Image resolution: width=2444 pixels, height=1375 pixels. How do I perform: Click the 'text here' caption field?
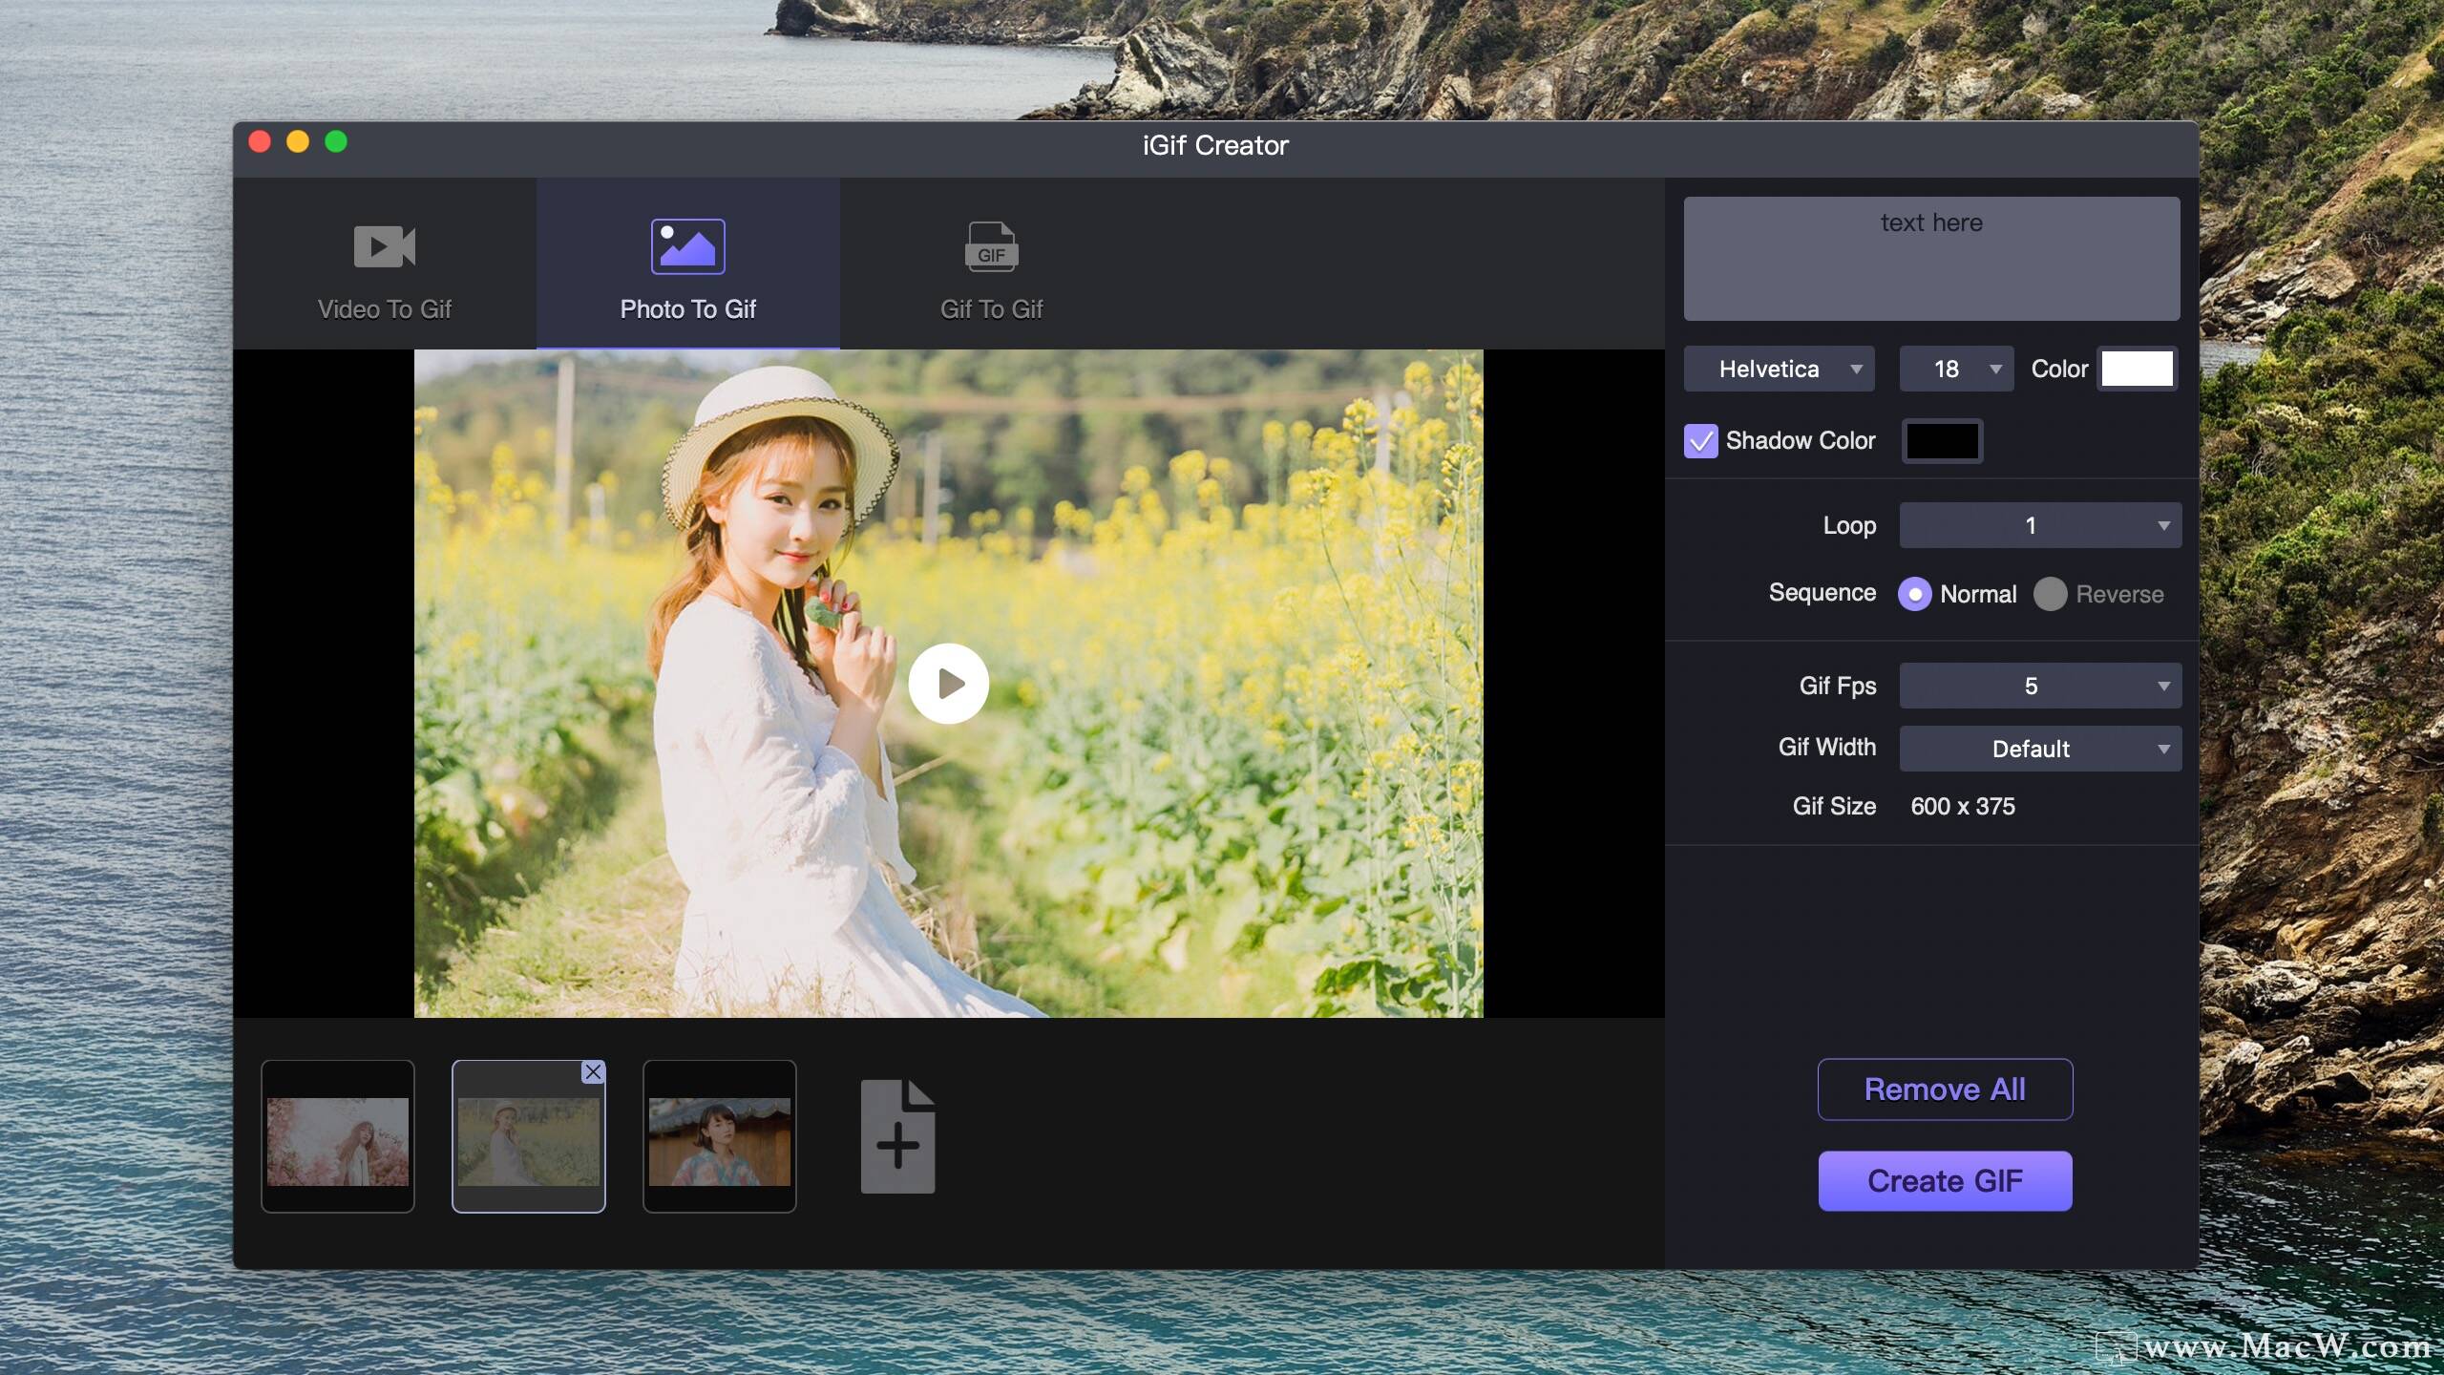tap(1931, 259)
